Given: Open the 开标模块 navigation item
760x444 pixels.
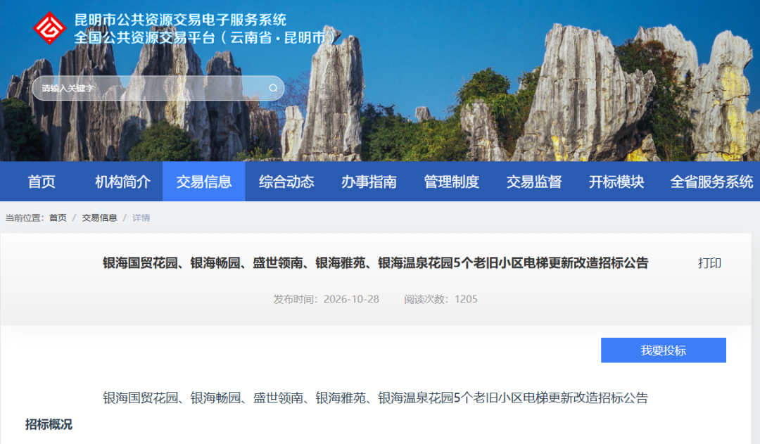Looking at the screenshot, I should (616, 182).
